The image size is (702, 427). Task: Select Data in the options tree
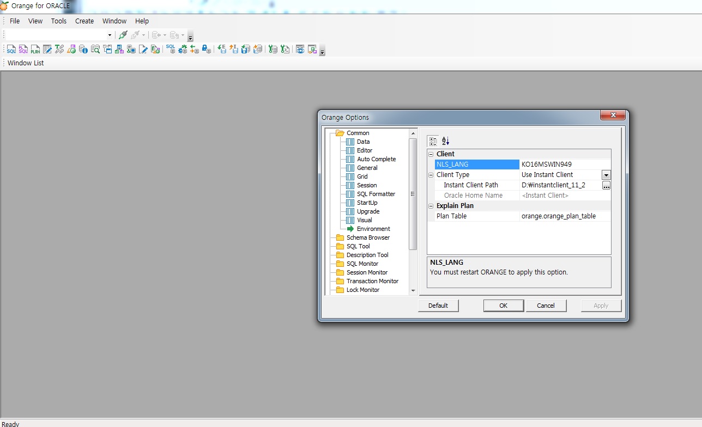pyautogui.click(x=363, y=142)
